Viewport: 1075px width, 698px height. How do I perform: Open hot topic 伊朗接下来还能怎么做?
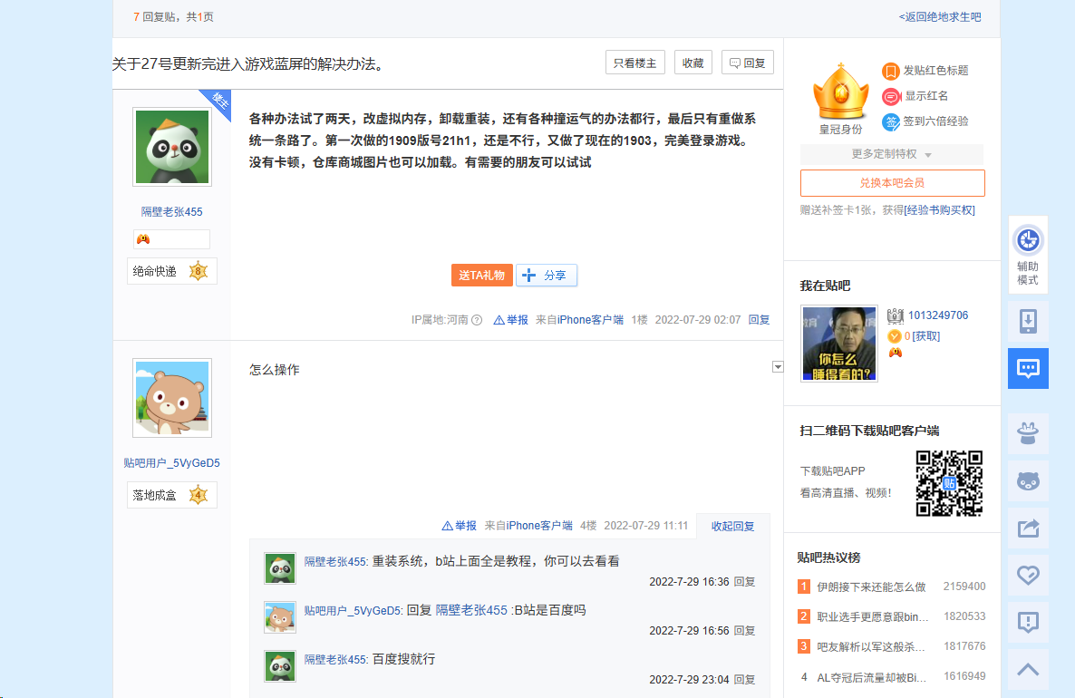click(871, 587)
